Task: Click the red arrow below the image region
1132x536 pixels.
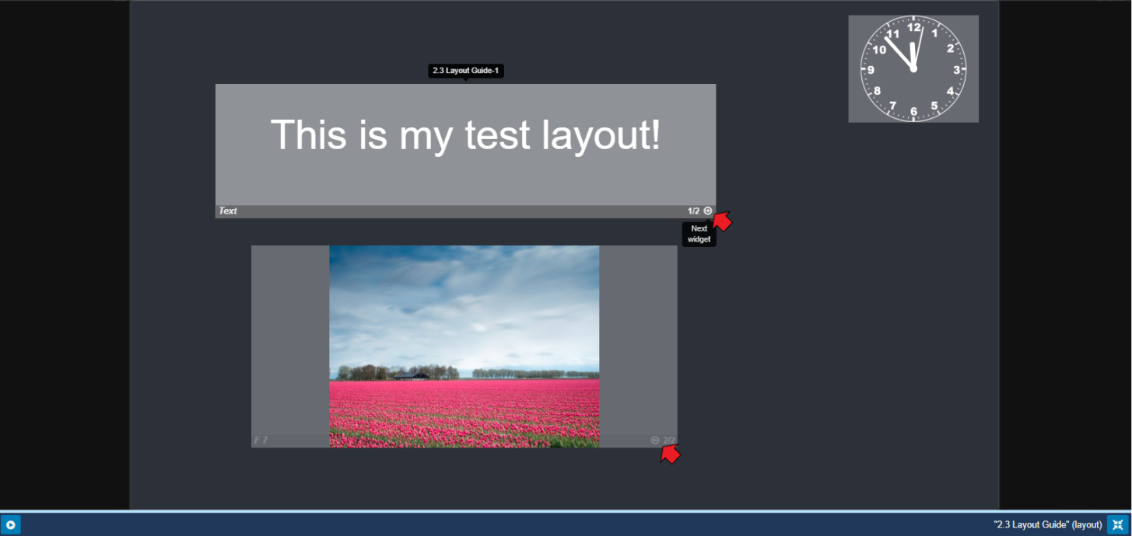Action: pyautogui.click(x=670, y=454)
